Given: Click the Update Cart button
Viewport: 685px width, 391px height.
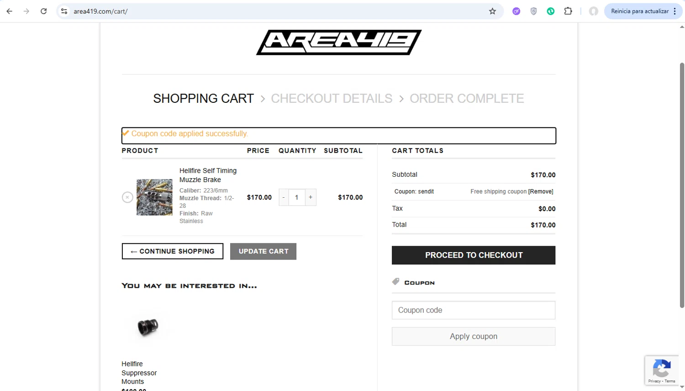Looking at the screenshot, I should (x=263, y=251).
